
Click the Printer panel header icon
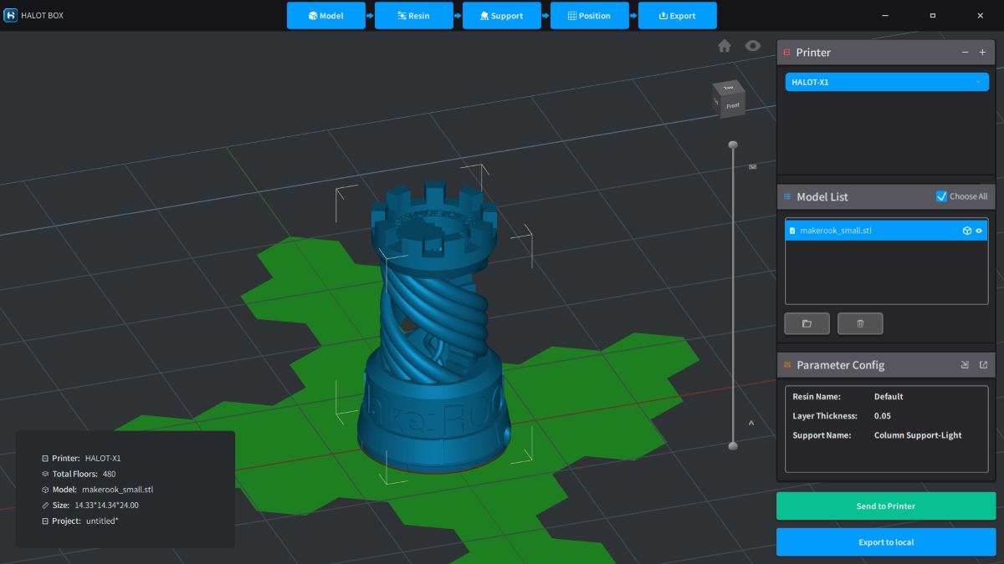point(786,52)
